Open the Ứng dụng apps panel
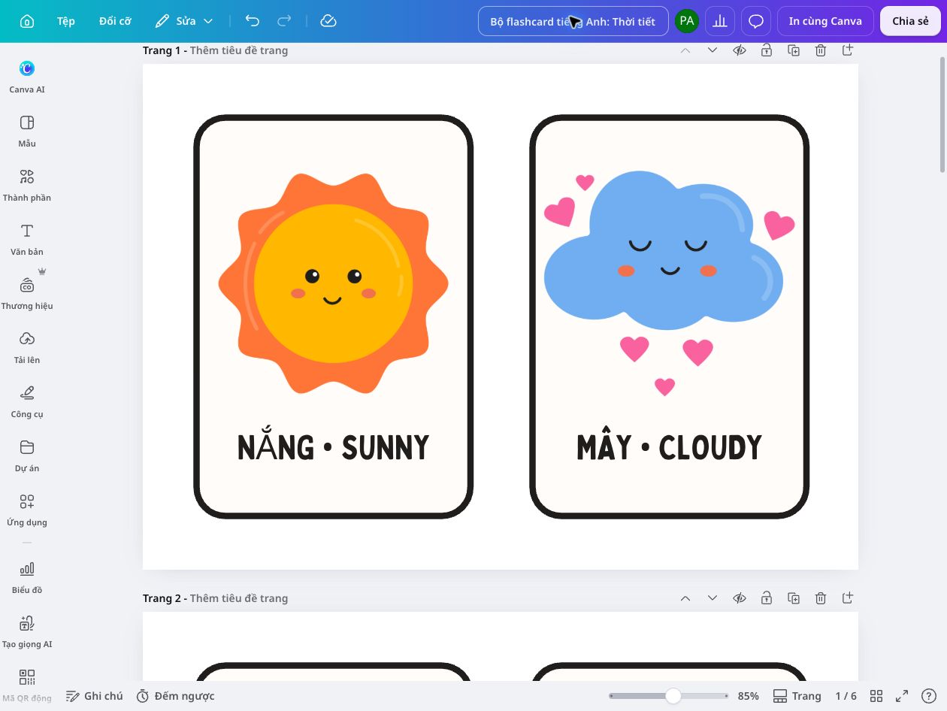 tap(27, 510)
